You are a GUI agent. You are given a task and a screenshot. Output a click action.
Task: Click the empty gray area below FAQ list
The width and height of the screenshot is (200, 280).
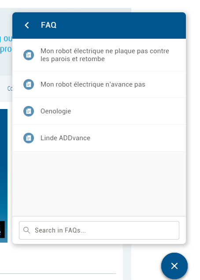pos(99,184)
